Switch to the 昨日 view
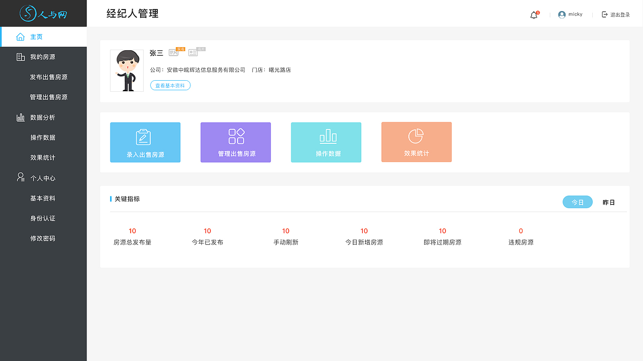 [608, 202]
